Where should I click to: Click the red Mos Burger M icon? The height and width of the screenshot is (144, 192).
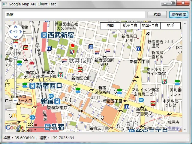[32, 63]
